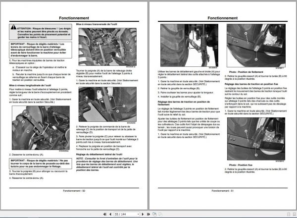297x218 pixels.
Task: Click the go-to-previous-view icon in the bottom bar
Action: (154, 214)
